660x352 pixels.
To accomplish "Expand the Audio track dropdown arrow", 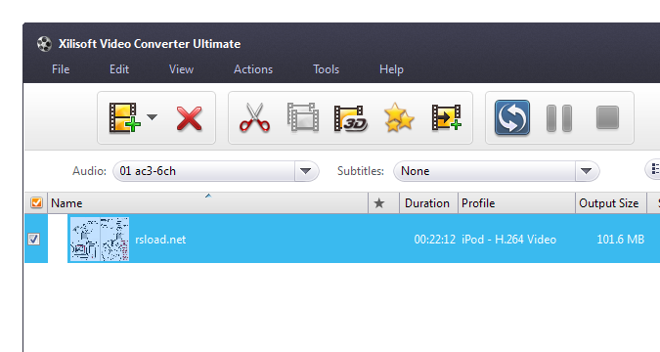I will [306, 171].
